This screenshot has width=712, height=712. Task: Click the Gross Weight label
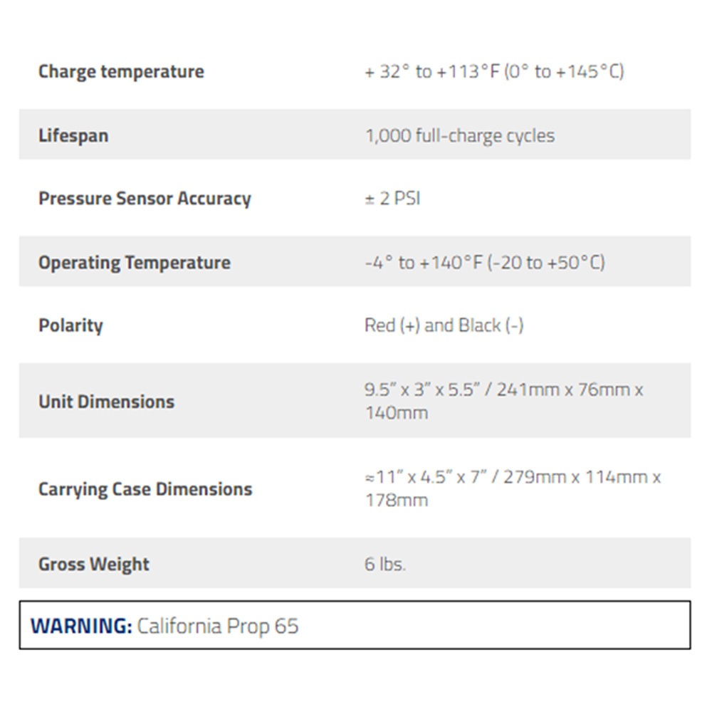click(94, 564)
